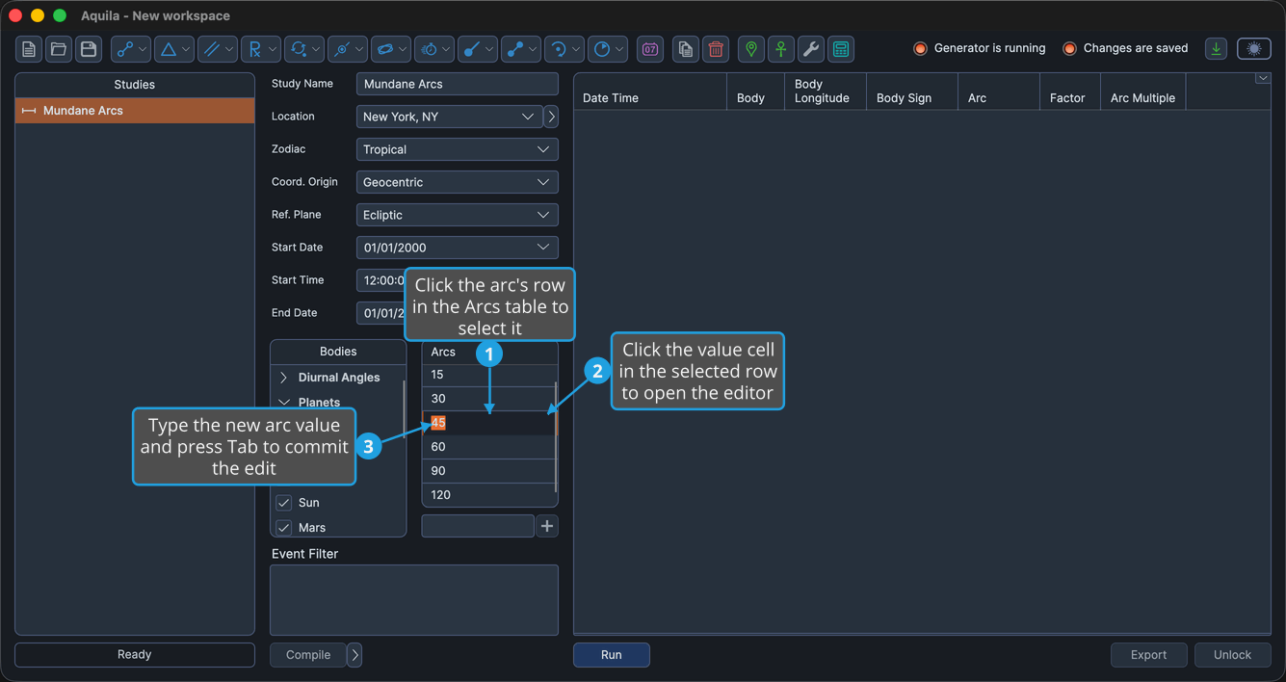Click the Event Filter text area

[x=414, y=600]
